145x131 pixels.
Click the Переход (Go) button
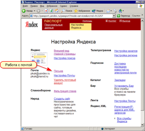(124, 16)
